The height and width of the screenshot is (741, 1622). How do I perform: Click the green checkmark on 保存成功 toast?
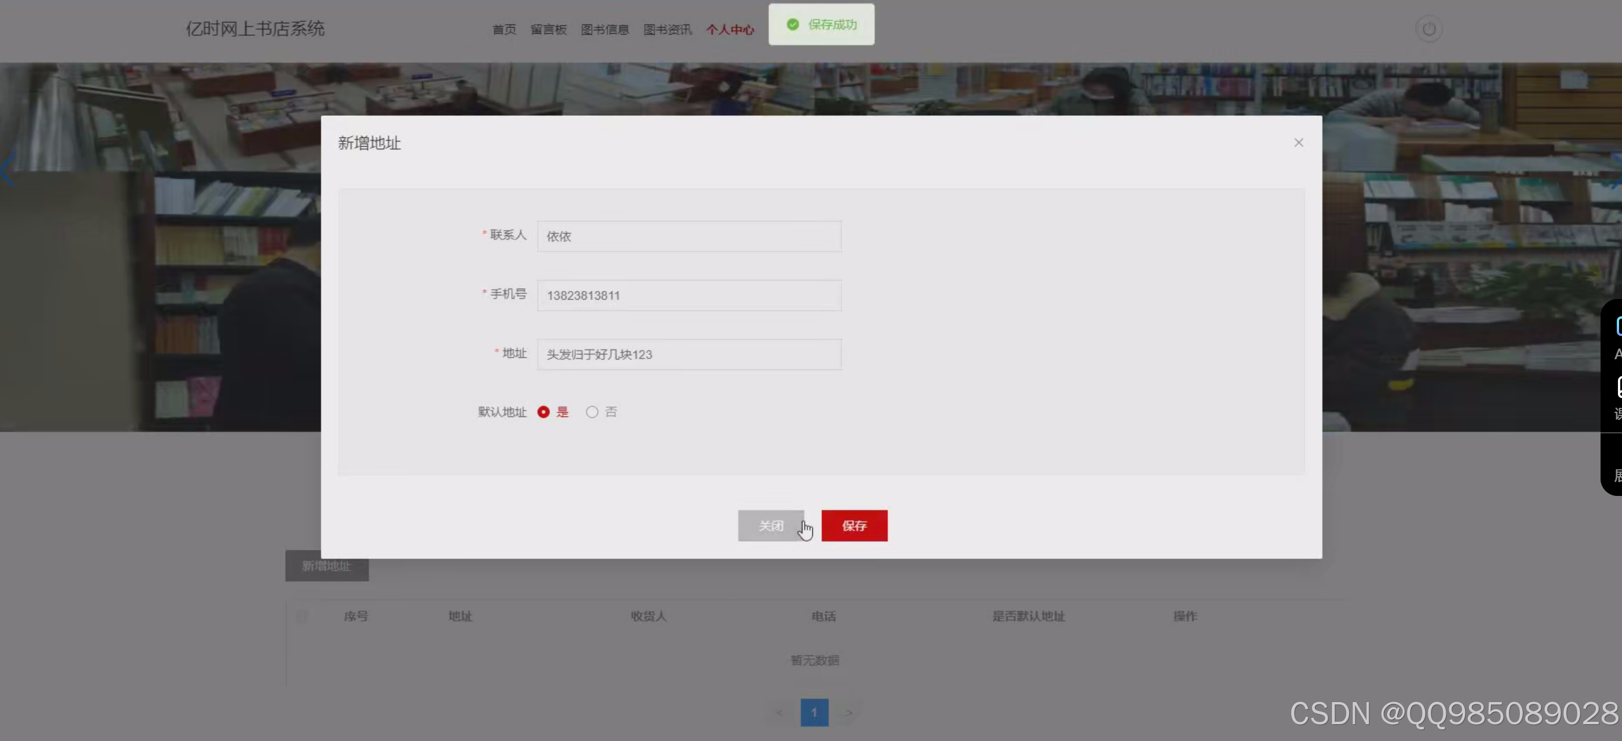[x=792, y=24]
